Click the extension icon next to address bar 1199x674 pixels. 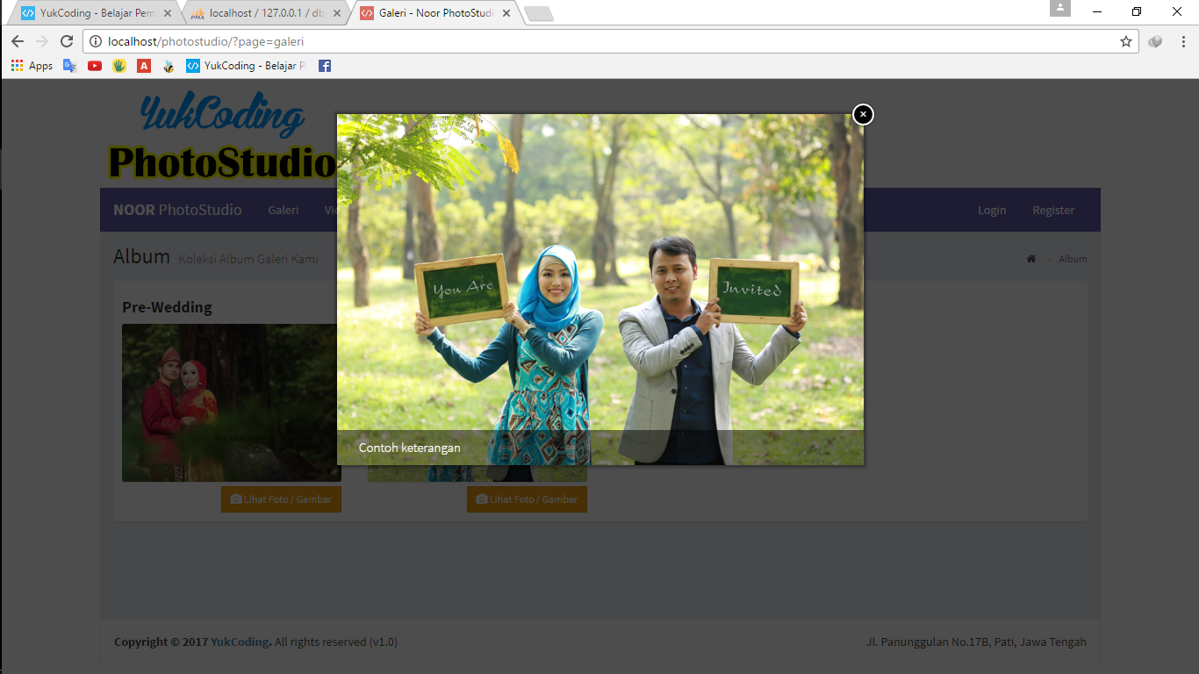[1155, 41]
